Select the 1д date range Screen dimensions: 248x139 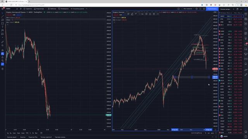pyautogui.click(x=8, y=133)
